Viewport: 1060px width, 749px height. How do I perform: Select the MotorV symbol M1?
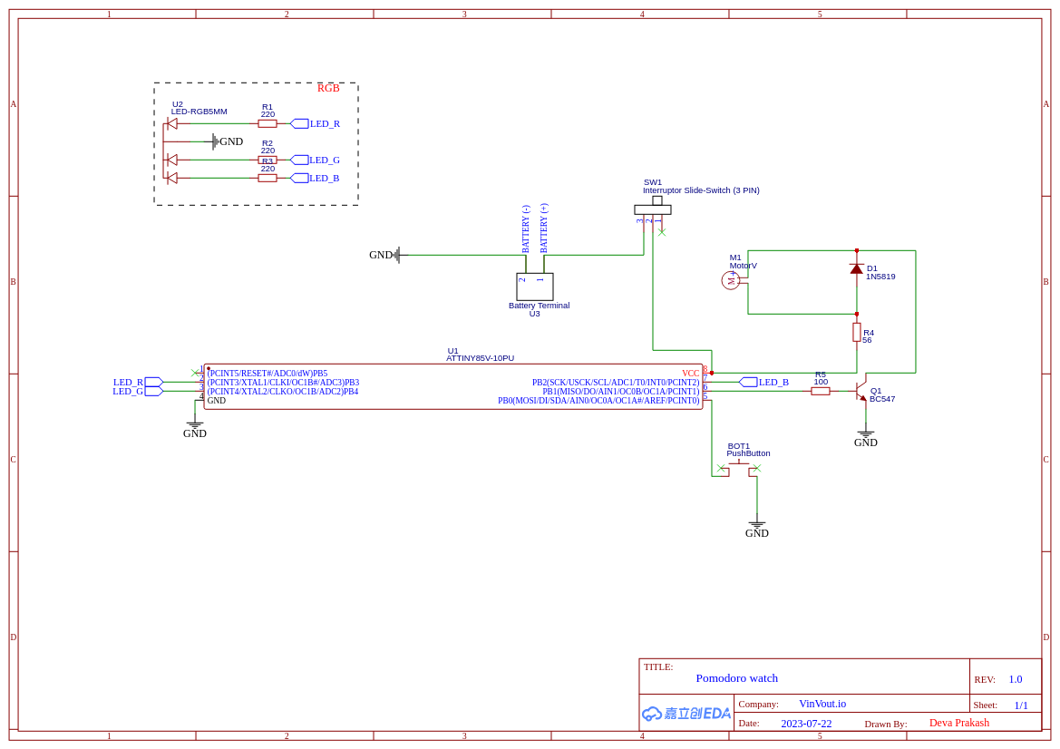(x=731, y=279)
